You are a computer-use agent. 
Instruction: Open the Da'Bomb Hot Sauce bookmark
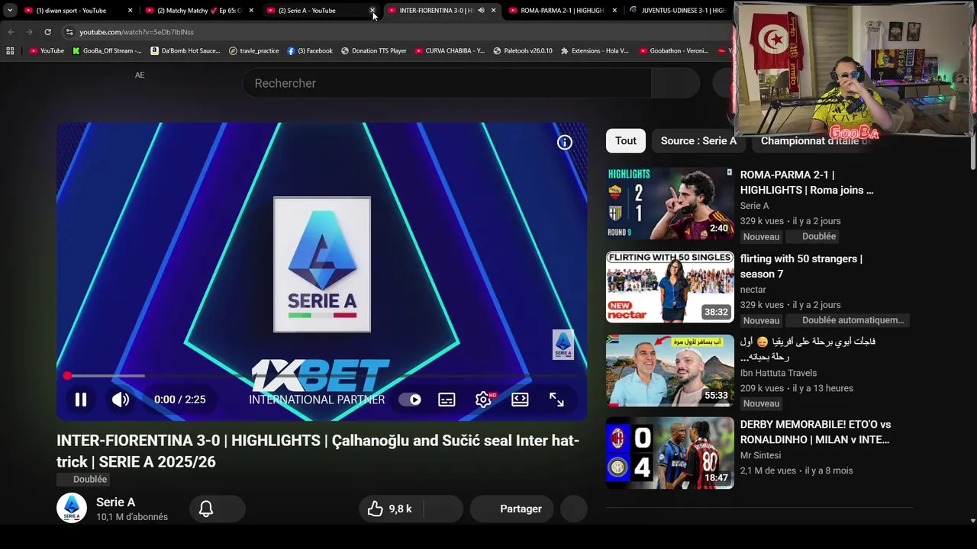185,51
